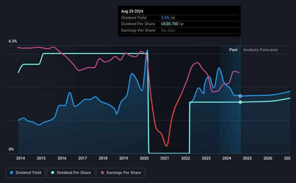The height and width of the screenshot is (183, 296).
Task: Select the Analysts Forecasts label
Action: pyautogui.click(x=261, y=50)
